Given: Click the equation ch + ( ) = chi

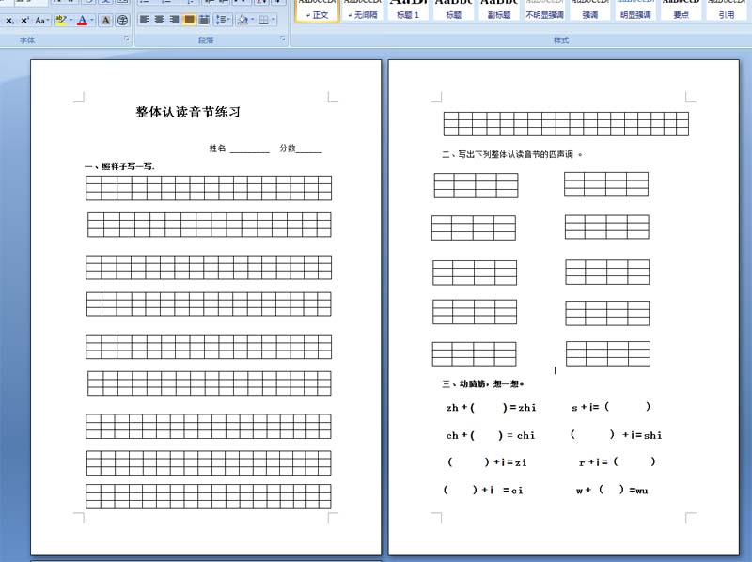Looking at the screenshot, I should pyautogui.click(x=490, y=435).
